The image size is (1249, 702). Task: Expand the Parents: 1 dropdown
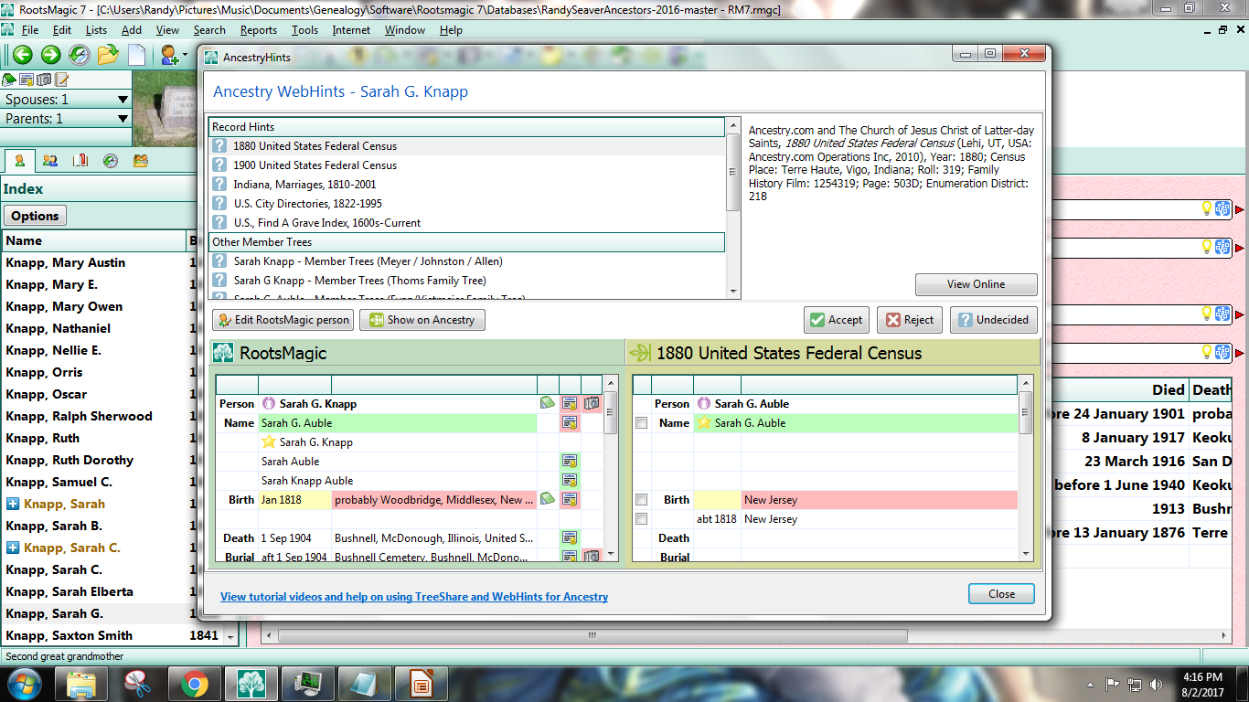point(123,119)
